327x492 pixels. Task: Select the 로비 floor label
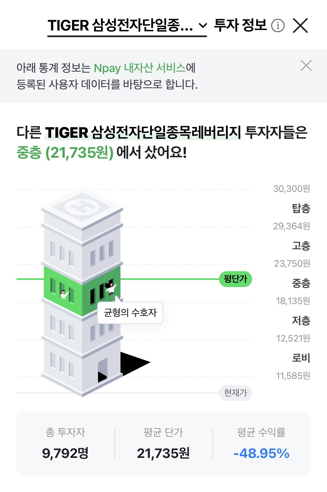[301, 358]
